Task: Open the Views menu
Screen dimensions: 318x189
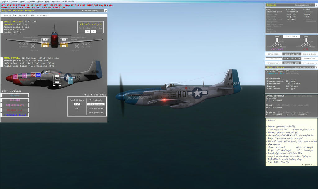Action: click(x=40, y=2)
